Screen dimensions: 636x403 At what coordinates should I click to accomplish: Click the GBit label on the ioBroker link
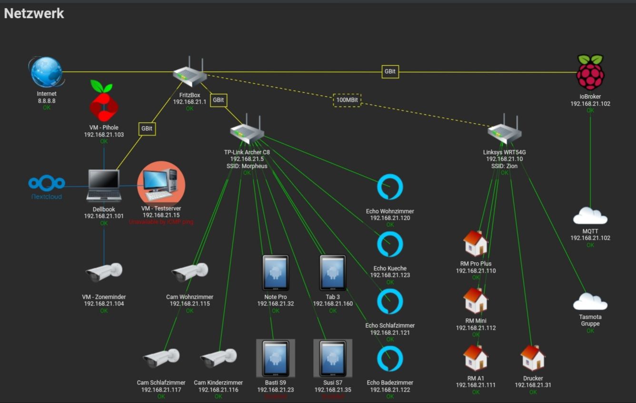point(389,71)
